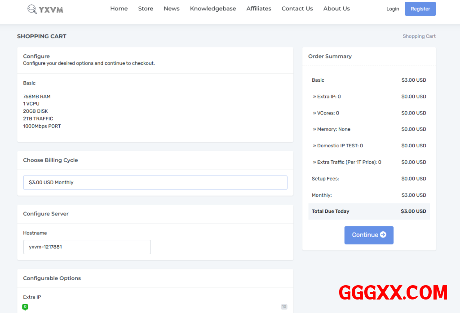Click the Total Due Today row
Image resolution: width=460 pixels, height=313 pixels.
pos(369,211)
